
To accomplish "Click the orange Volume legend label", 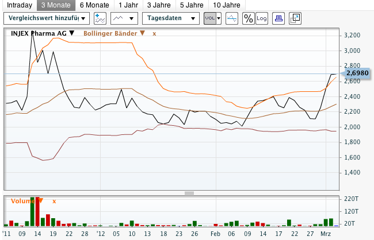I will coord(24,201).
